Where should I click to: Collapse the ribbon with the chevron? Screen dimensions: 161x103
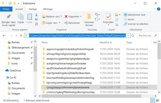(x=154, y=9)
